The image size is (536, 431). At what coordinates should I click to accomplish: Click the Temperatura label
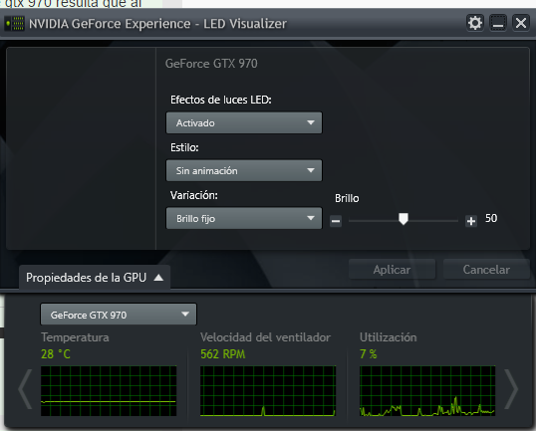coord(75,337)
